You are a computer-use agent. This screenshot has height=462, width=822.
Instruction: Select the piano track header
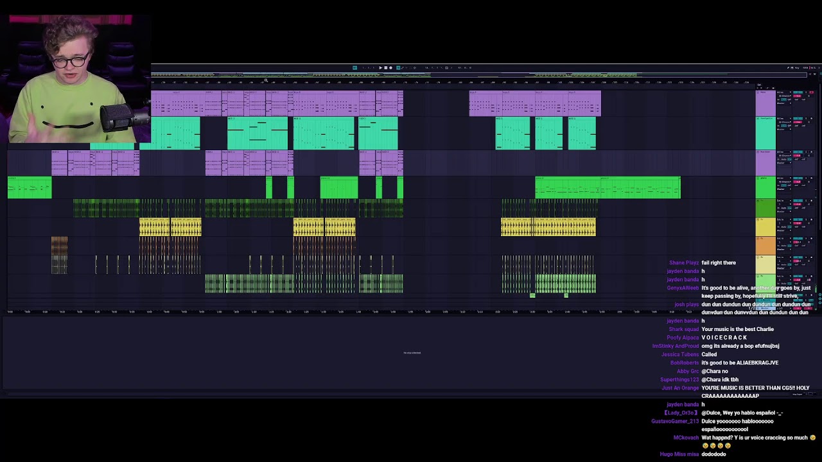[x=765, y=187]
